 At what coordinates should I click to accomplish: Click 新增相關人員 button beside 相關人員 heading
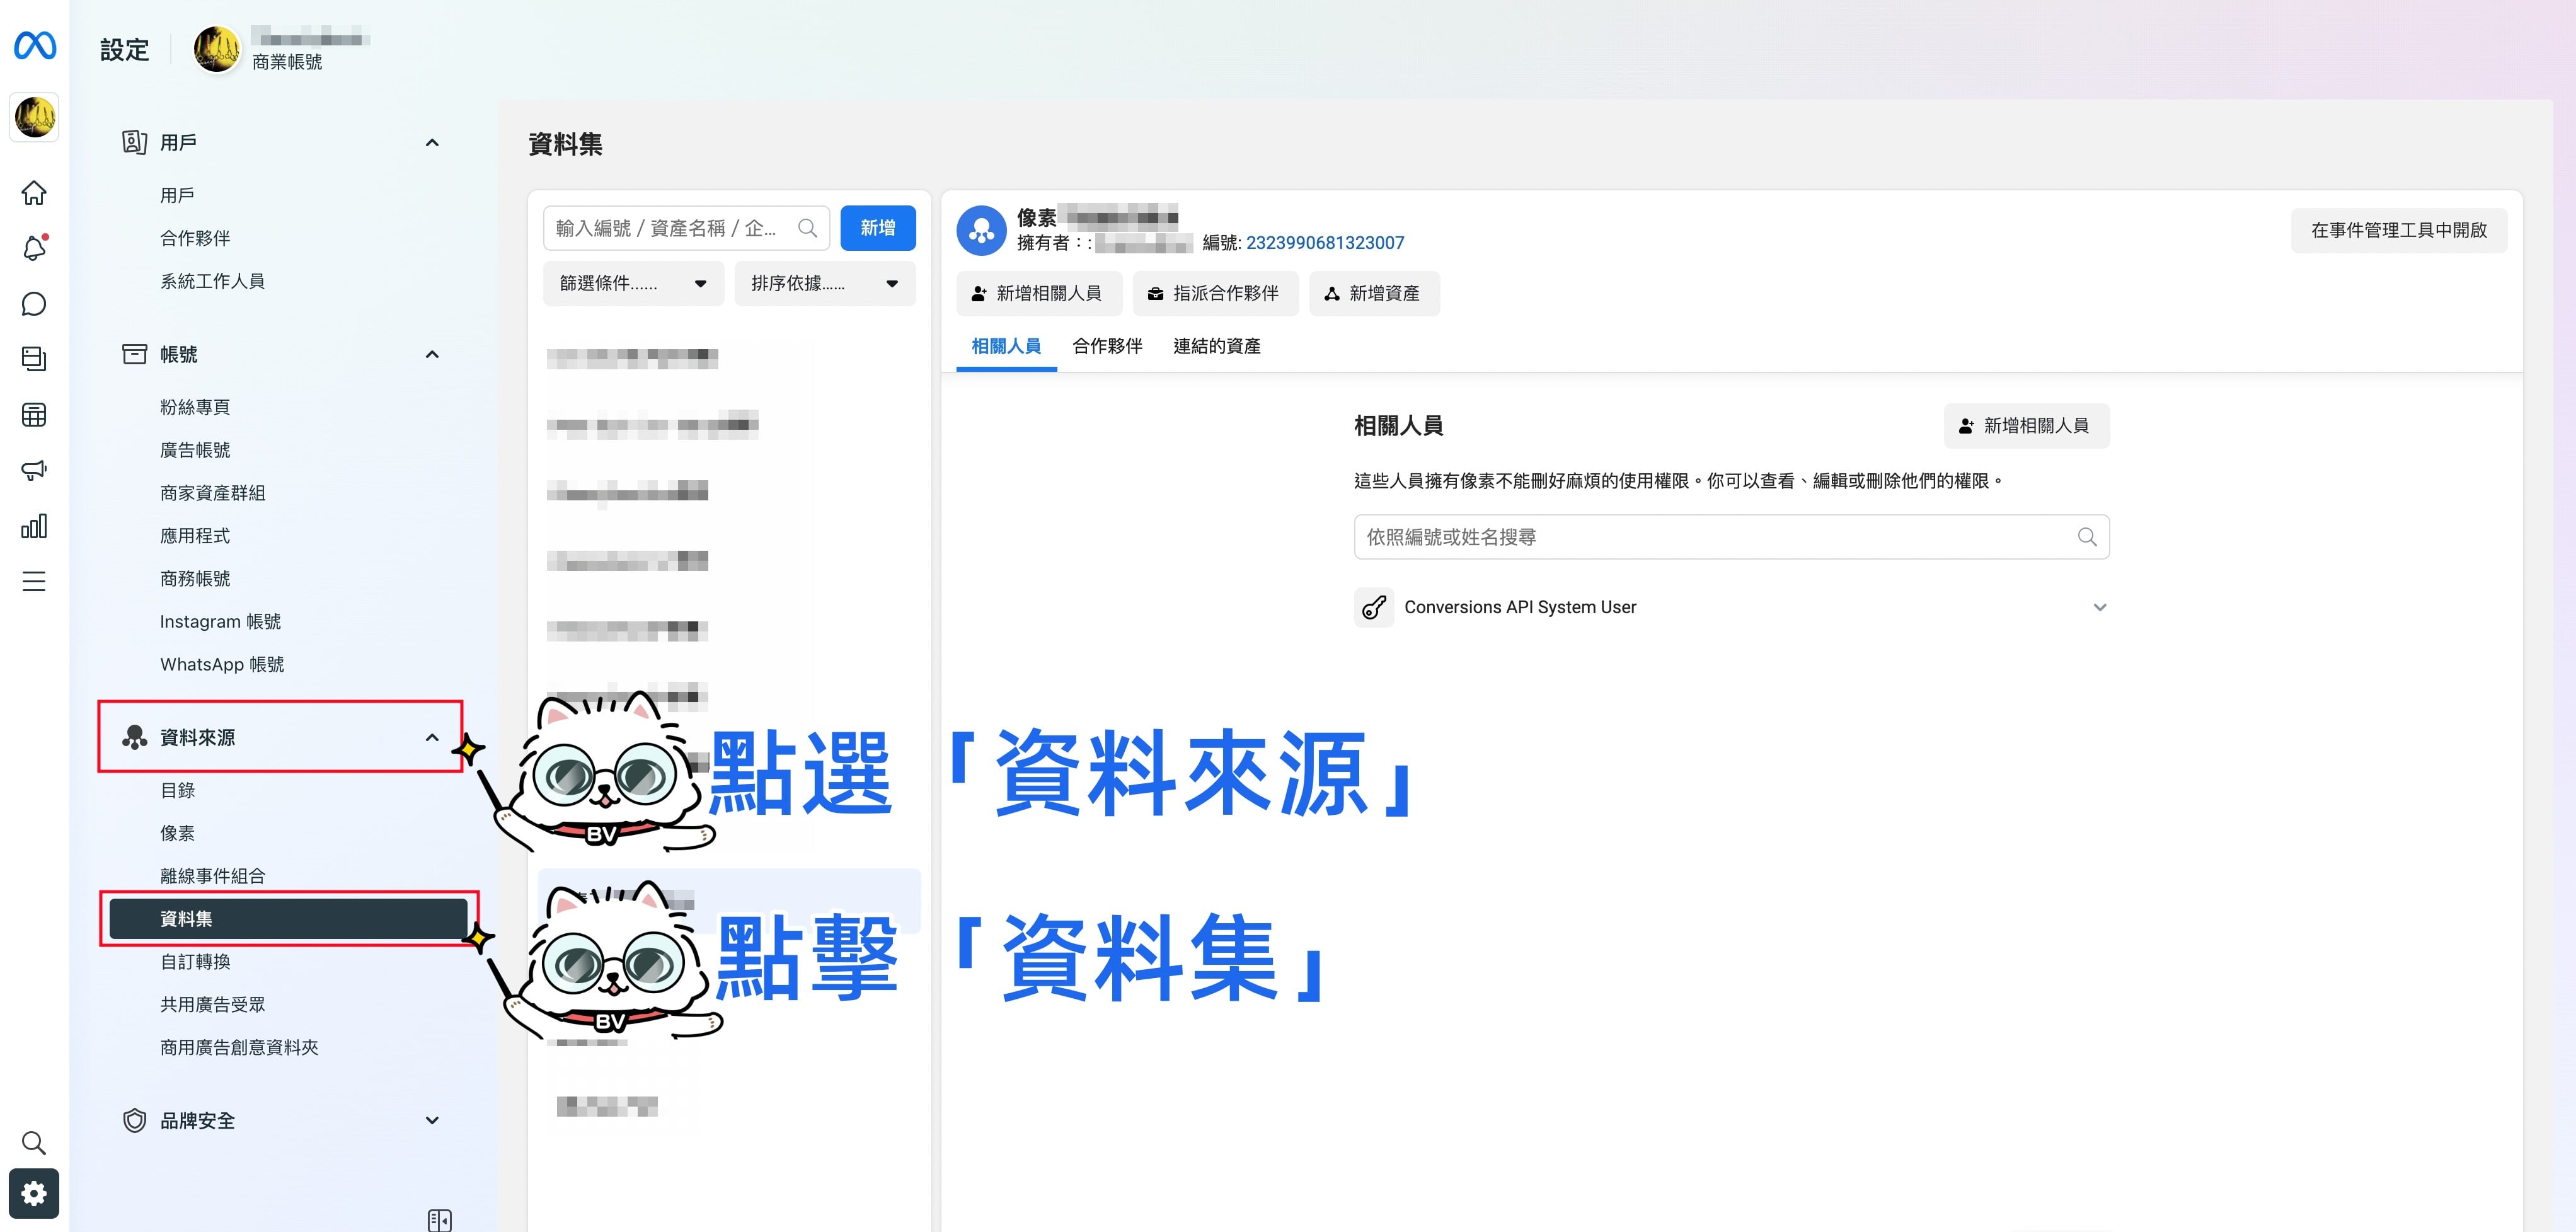2026,426
